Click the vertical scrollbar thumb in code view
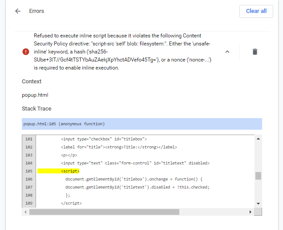 pyautogui.click(x=258, y=176)
